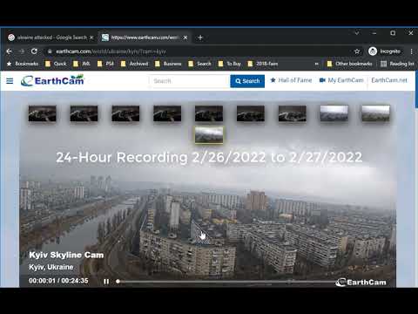Select the highlighted thumbnail in second row
418x314 pixels.
(209, 135)
